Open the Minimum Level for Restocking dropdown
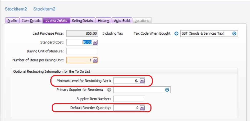This screenshot has width=250, height=121. point(142,81)
